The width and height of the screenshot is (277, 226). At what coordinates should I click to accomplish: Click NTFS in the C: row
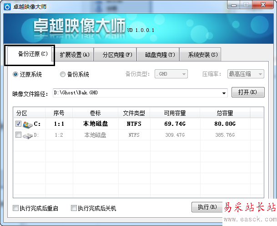(x=134, y=124)
